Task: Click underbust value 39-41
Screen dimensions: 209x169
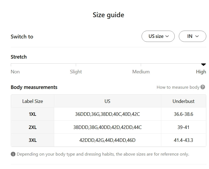Action: (183, 127)
